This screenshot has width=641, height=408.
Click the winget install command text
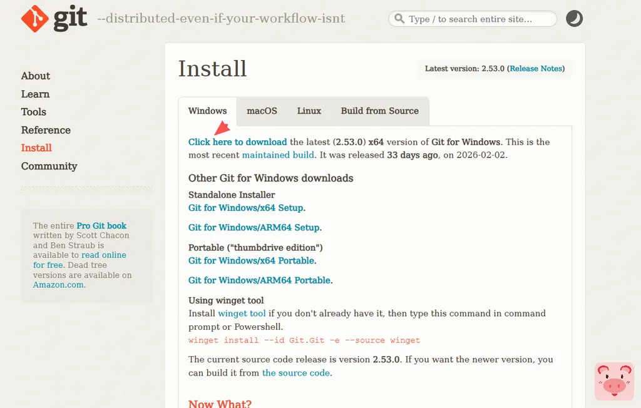tap(304, 340)
